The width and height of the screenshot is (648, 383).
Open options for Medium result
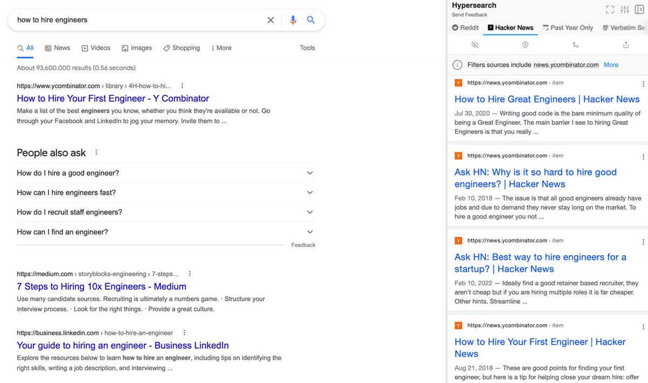(190, 274)
